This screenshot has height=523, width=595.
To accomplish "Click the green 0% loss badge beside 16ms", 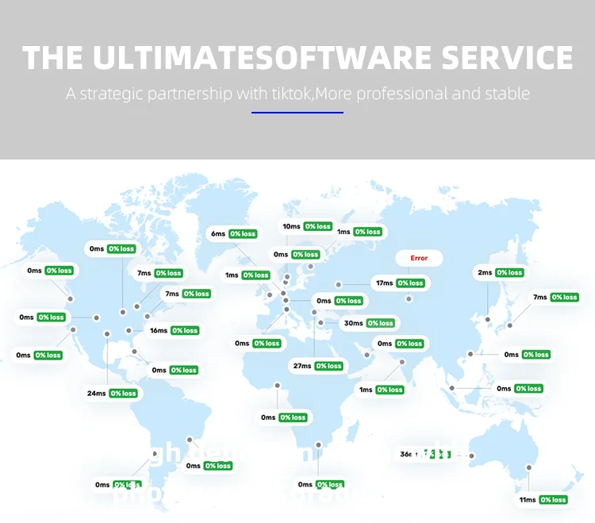I will (185, 331).
